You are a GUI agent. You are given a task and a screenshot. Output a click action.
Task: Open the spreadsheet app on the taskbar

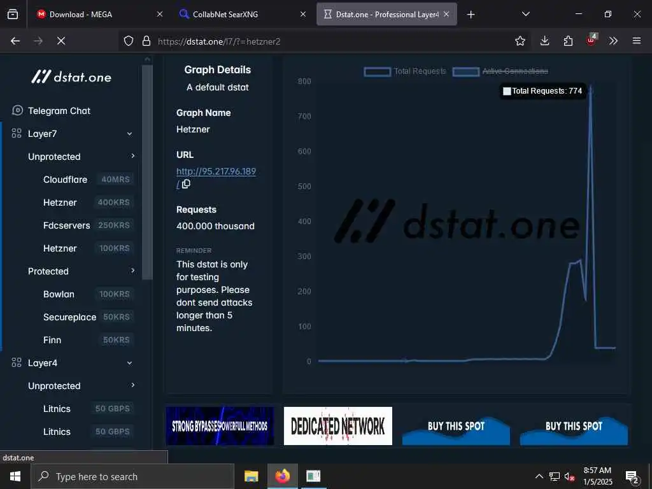313,476
